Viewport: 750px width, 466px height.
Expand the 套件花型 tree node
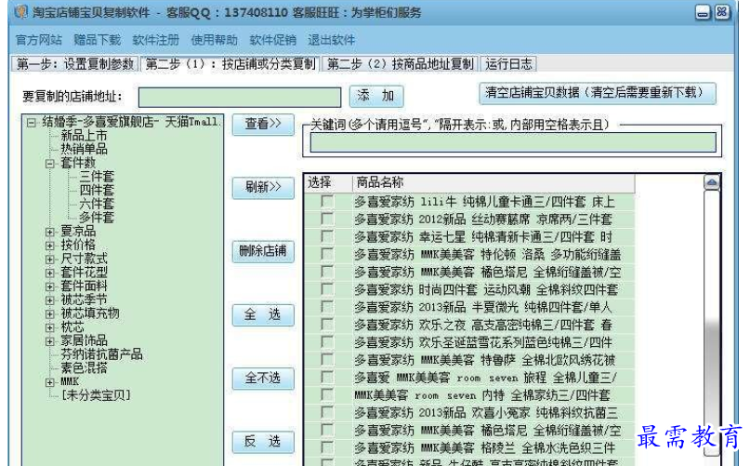coord(50,273)
